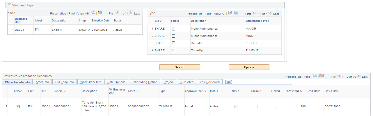This screenshot has width=373, height=116.
Task: Check the Tune-Up type select checkbox
Action: (x=173, y=50)
